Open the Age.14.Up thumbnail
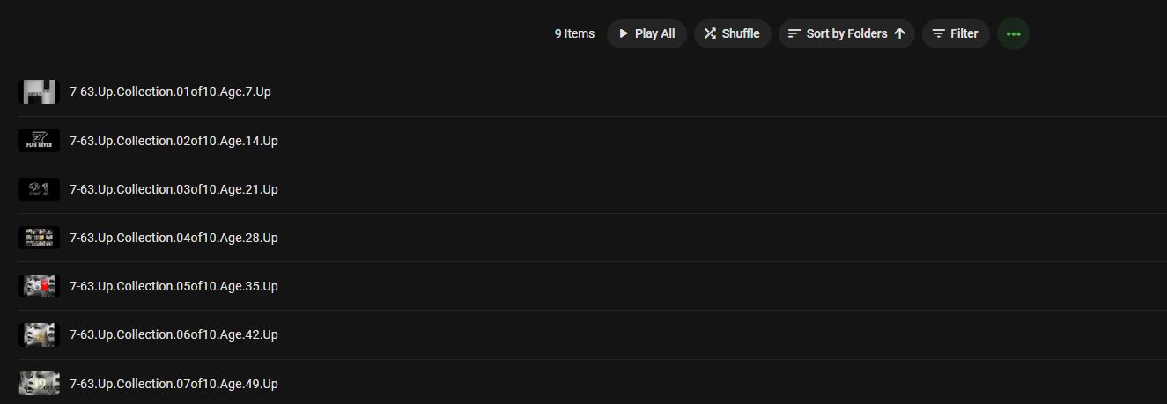The image size is (1167, 404). pos(39,141)
